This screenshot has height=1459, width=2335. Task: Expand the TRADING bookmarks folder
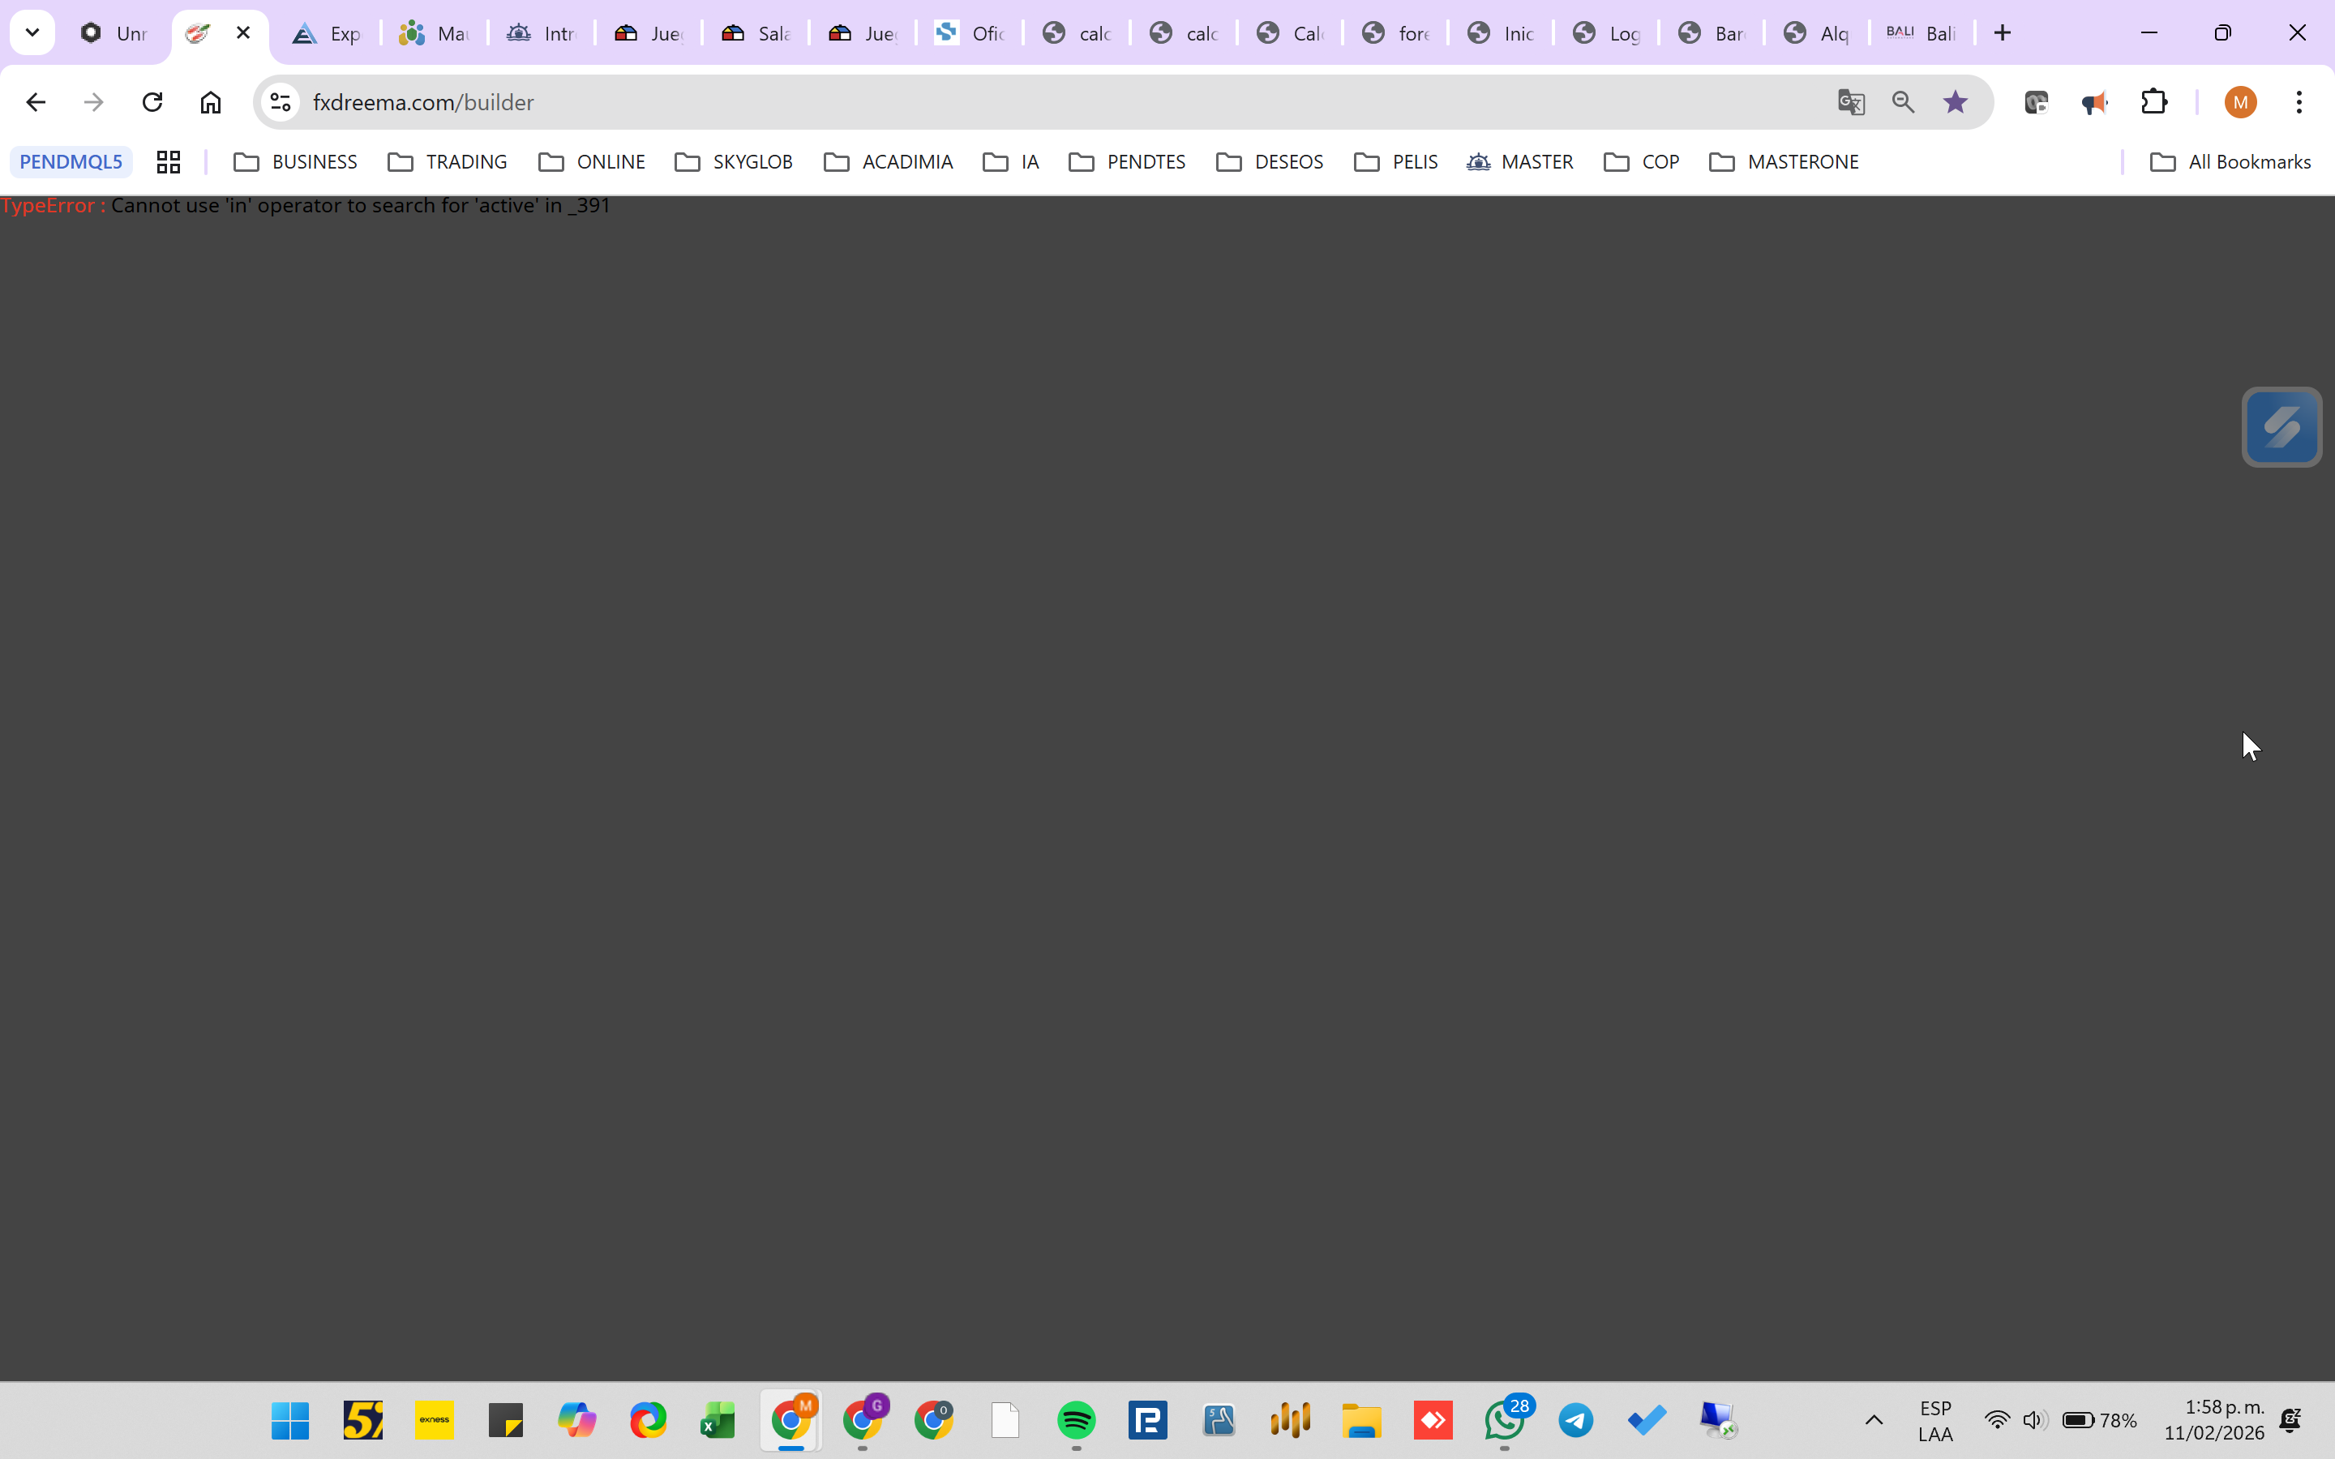tap(448, 162)
